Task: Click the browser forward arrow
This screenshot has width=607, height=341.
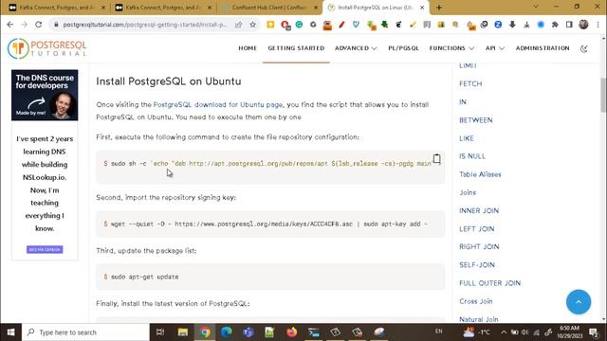Action: click(24, 25)
